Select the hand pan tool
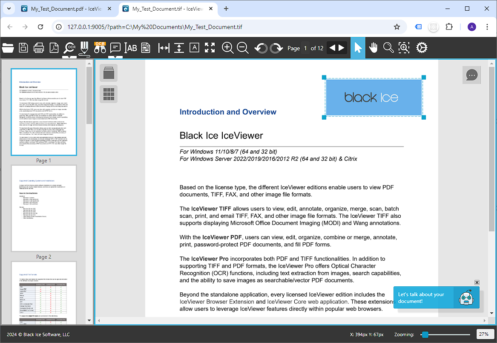The width and height of the screenshot is (497, 343). coord(373,48)
